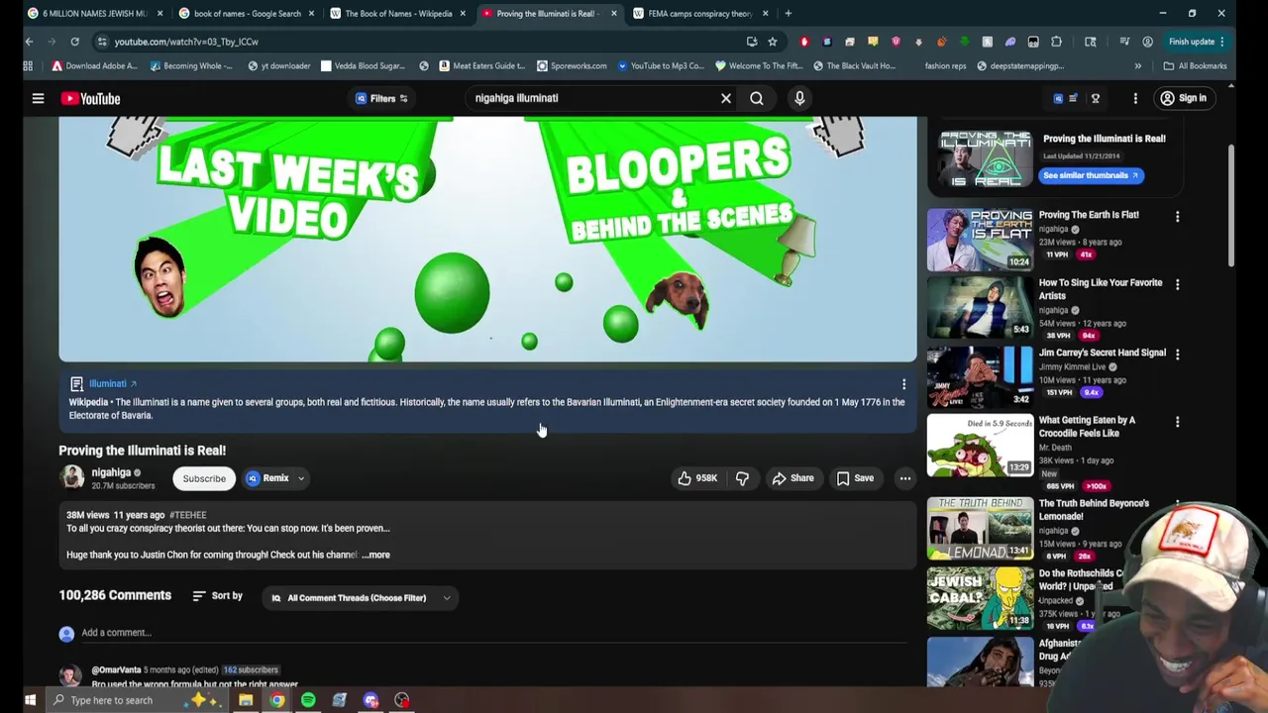Click the Sign in button
1268x713 pixels.
point(1183,98)
